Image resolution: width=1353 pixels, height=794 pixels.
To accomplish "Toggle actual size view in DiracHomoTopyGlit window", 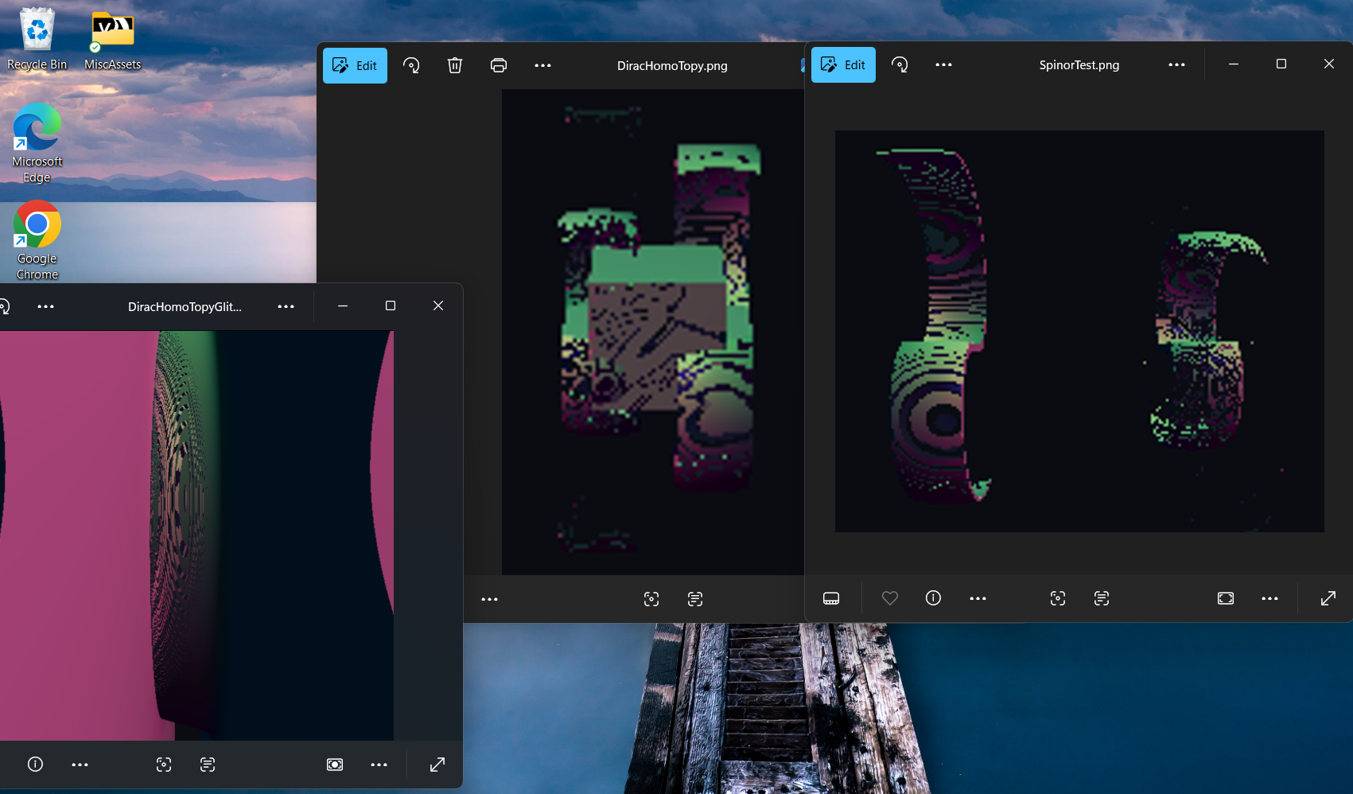I will point(335,765).
